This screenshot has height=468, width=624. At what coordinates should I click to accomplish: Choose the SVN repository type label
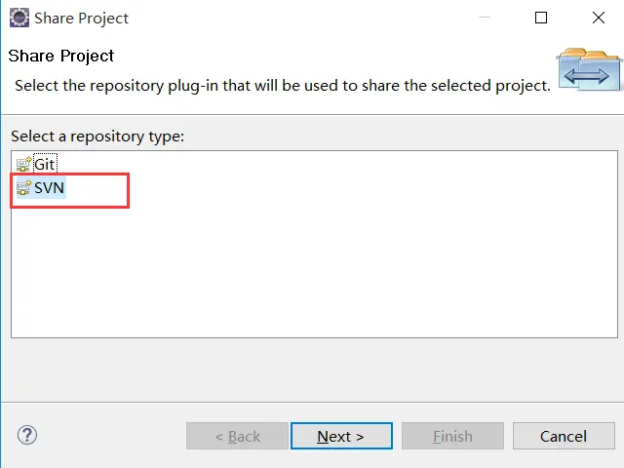[49, 187]
